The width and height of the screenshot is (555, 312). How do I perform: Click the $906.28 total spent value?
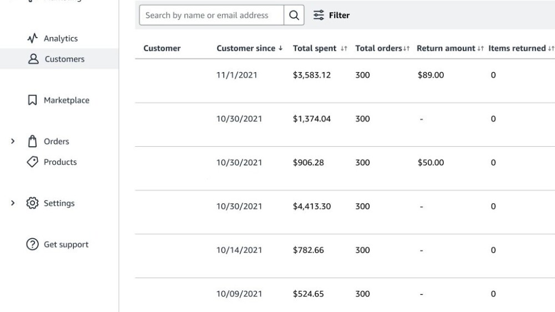point(308,162)
